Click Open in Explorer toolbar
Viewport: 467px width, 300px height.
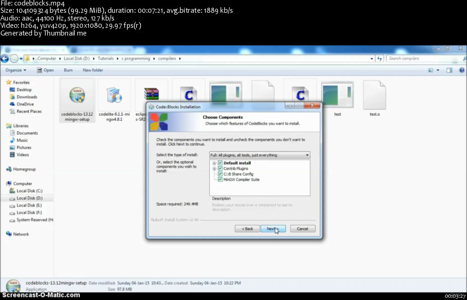click(45, 70)
